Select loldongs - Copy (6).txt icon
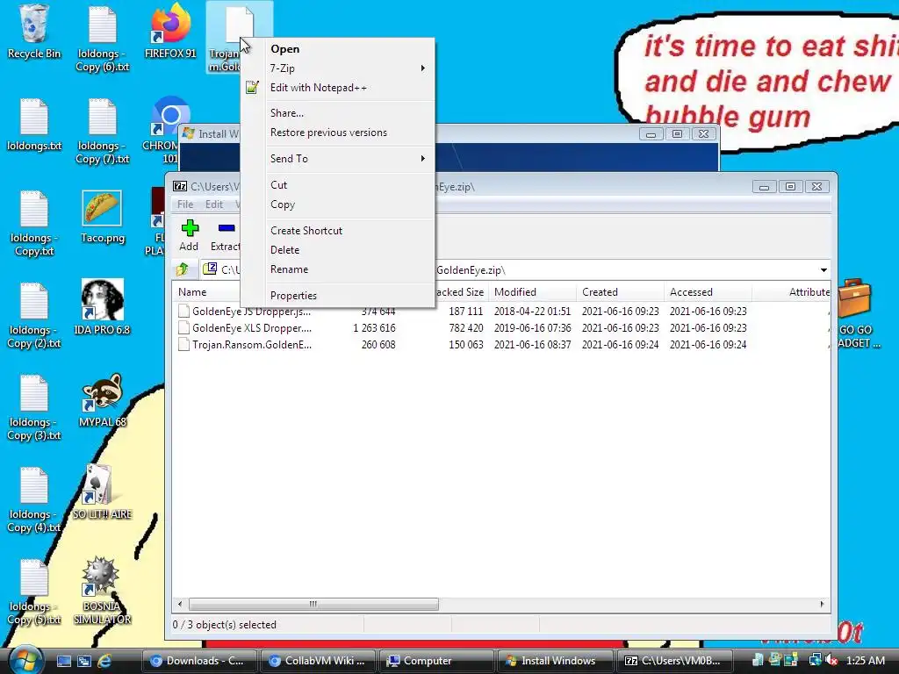The image size is (899, 674). [103, 39]
